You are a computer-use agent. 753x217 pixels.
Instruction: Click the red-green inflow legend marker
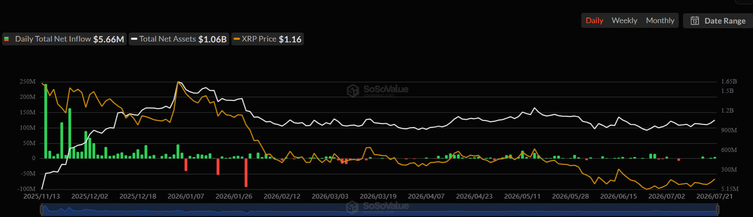pyautogui.click(x=6, y=39)
